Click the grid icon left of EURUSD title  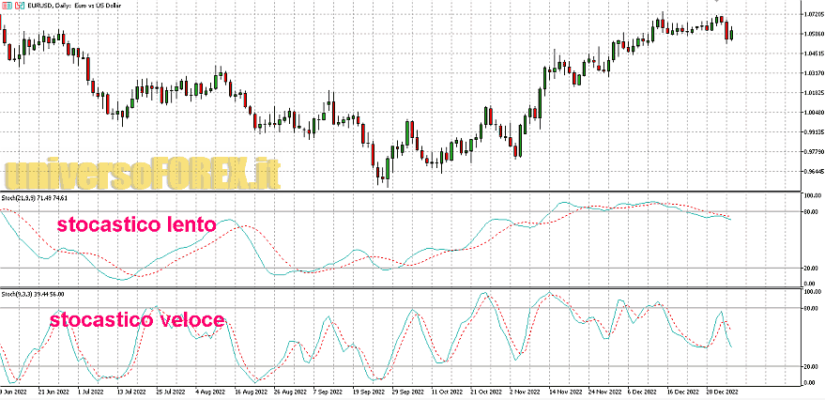(6, 6)
